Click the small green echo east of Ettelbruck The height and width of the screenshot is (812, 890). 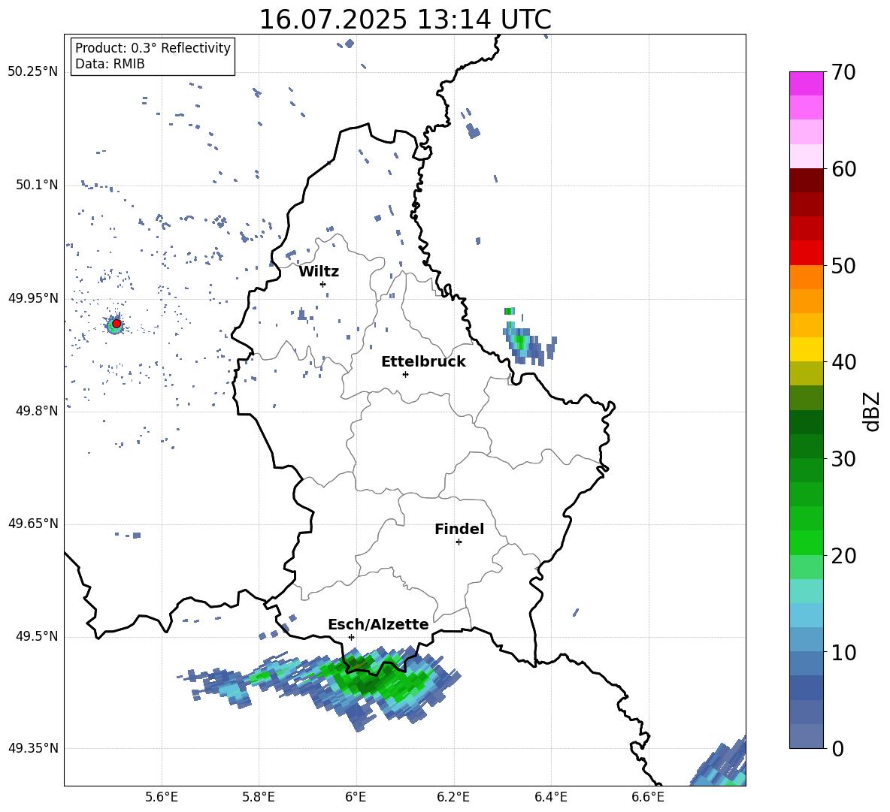click(x=520, y=340)
